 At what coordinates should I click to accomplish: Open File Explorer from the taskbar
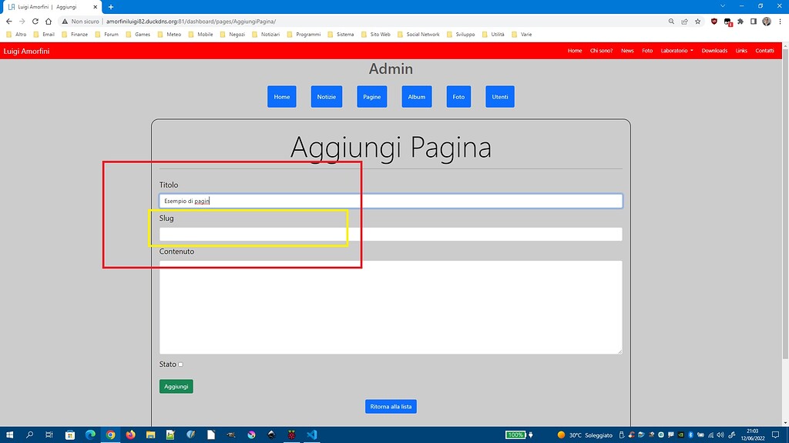point(151,435)
